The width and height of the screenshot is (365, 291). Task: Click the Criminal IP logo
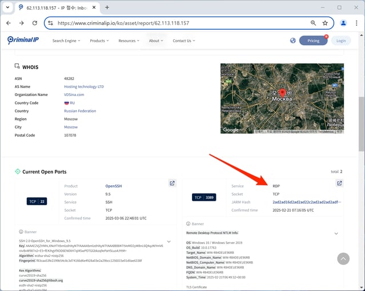pos(23,40)
